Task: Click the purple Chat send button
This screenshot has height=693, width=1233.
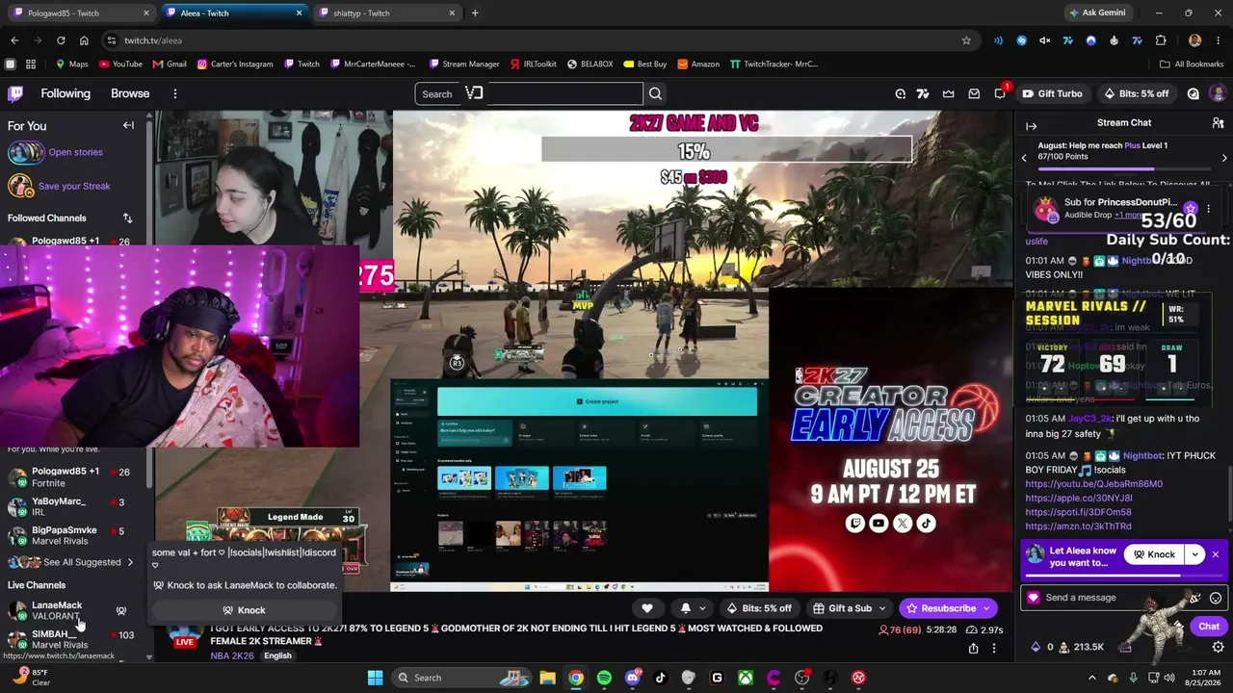Action: pyautogui.click(x=1208, y=627)
